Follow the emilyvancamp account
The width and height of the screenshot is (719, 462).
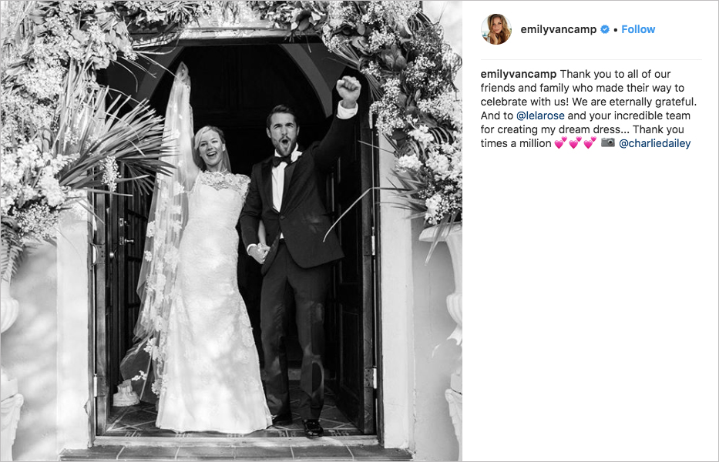pos(638,29)
